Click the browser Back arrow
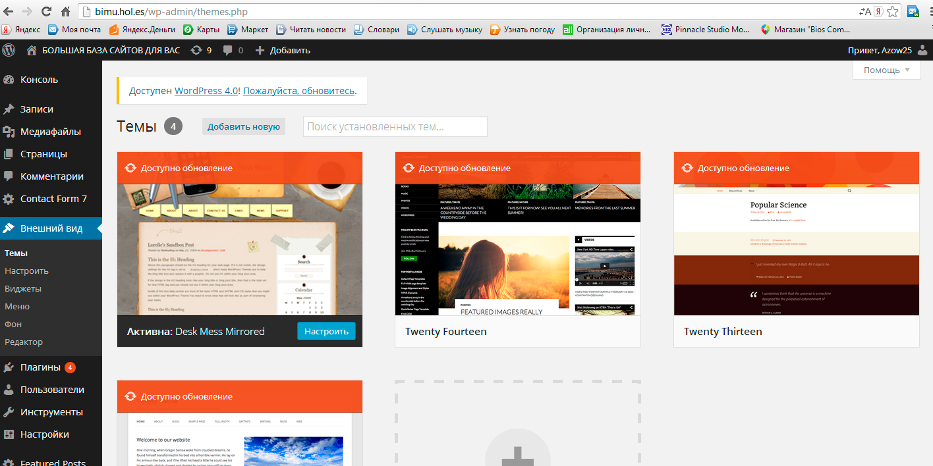The image size is (933, 466). coord(9,11)
